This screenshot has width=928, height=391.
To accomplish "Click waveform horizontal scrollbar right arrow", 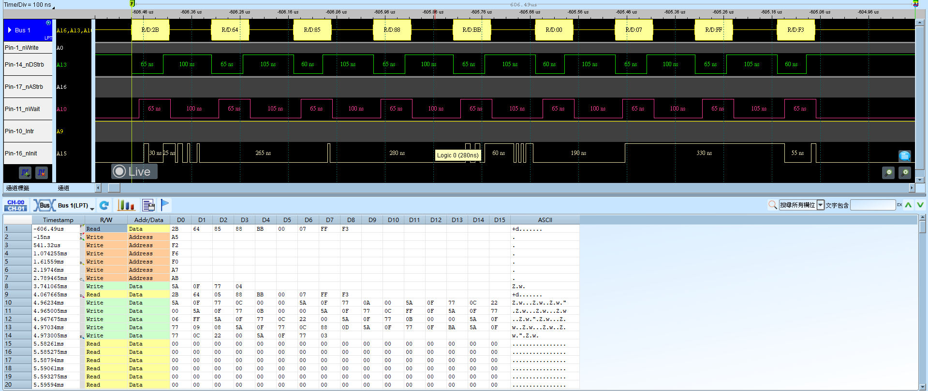I will click(912, 188).
